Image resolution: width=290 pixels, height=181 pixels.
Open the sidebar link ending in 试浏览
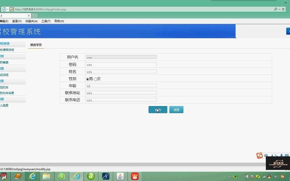pyautogui.click(x=4, y=75)
